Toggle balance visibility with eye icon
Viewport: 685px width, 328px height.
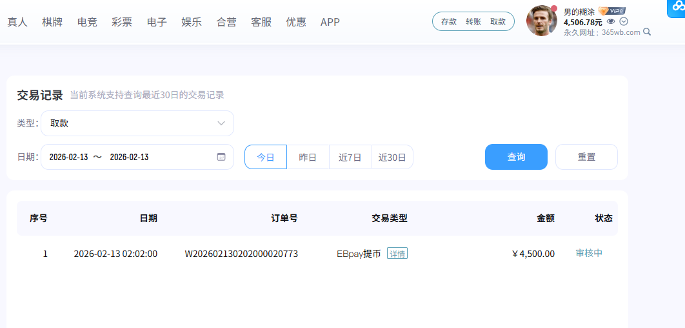tap(611, 21)
